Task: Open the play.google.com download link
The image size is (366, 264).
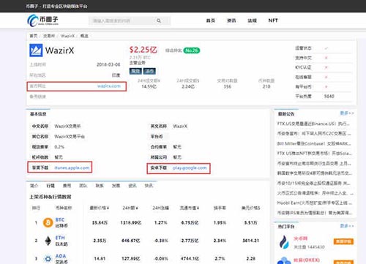Action: [190, 167]
